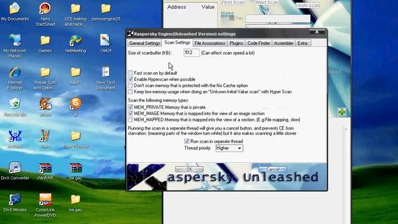Screen dimensions: 398x224
Task: Toggle Run scan in seperate thread
Action: (187, 141)
